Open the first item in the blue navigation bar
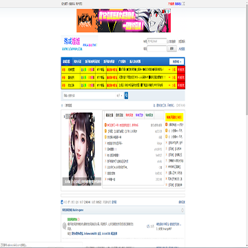Screen dimensions: 248x248 click(x=67, y=61)
